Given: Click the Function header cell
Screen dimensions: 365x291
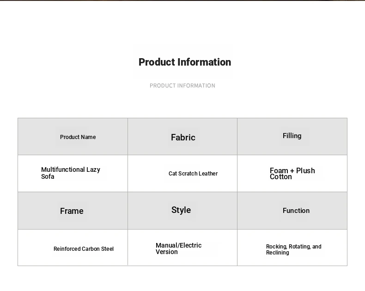Looking at the screenshot, I should (x=292, y=211).
